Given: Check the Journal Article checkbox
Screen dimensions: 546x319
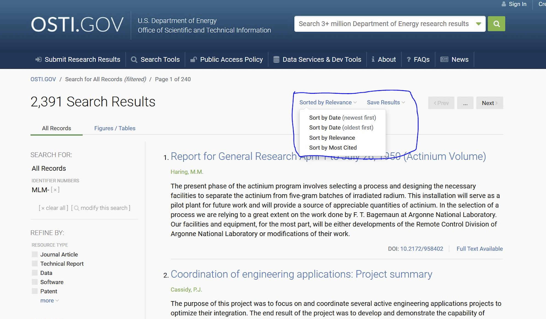Looking at the screenshot, I should tap(35, 254).
